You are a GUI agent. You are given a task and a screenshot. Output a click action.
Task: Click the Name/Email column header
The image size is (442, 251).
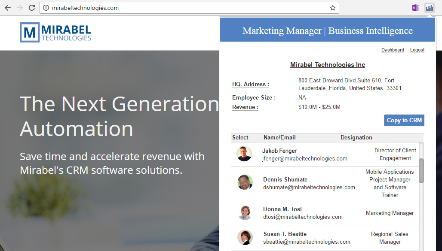pos(279,138)
